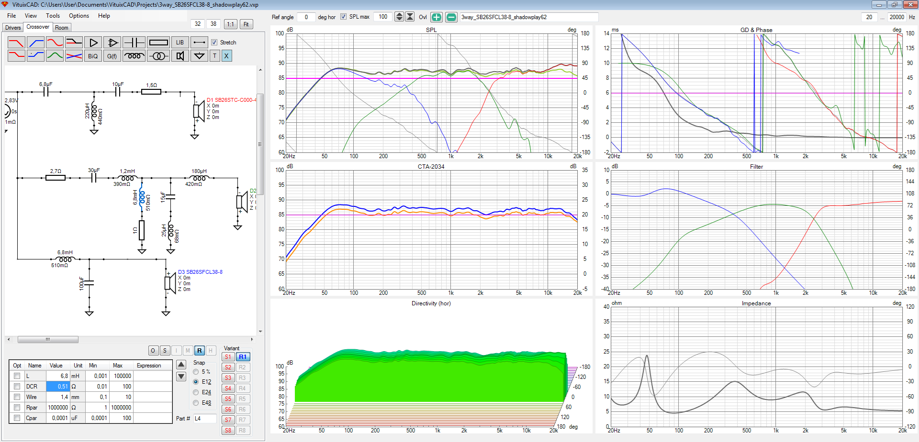Select the E48 snap radio button
The height and width of the screenshot is (442, 919).
point(196,403)
